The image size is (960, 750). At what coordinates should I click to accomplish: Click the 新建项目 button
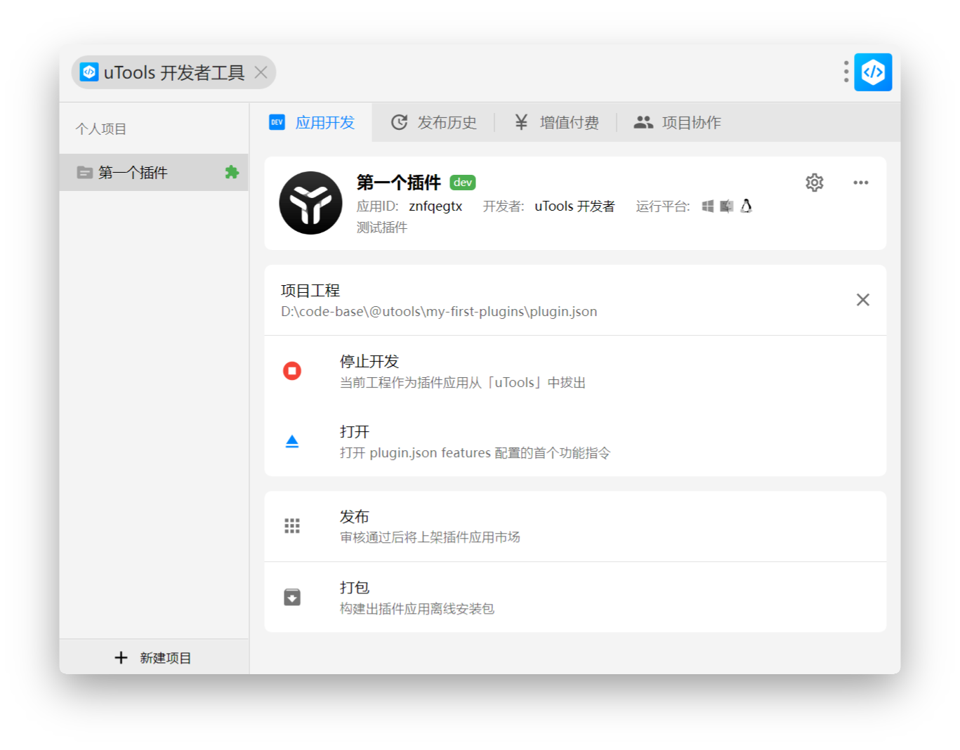(x=154, y=657)
